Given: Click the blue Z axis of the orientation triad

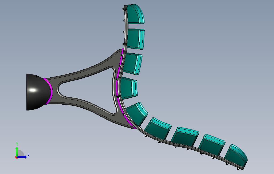Looking at the screenshot, I should [22, 157].
